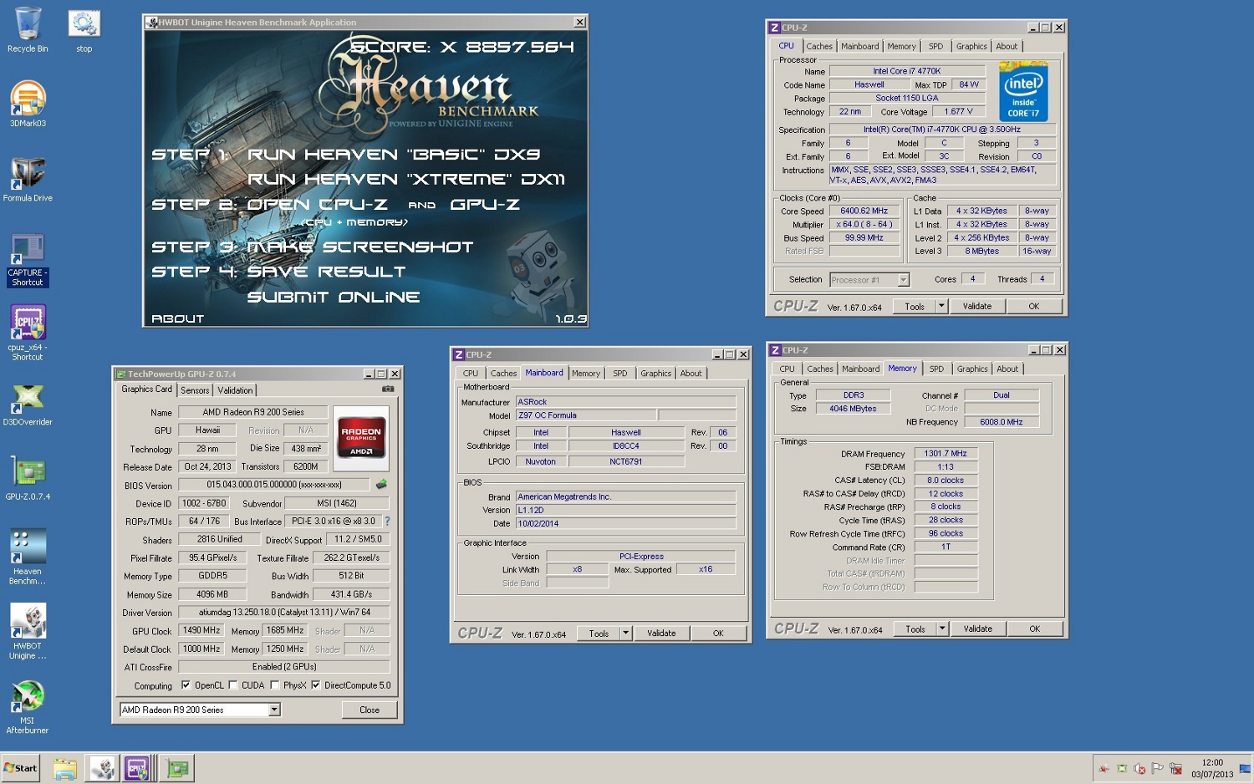Click the GPU-Z BIOS Version field
1254x784 pixels.
[274, 485]
